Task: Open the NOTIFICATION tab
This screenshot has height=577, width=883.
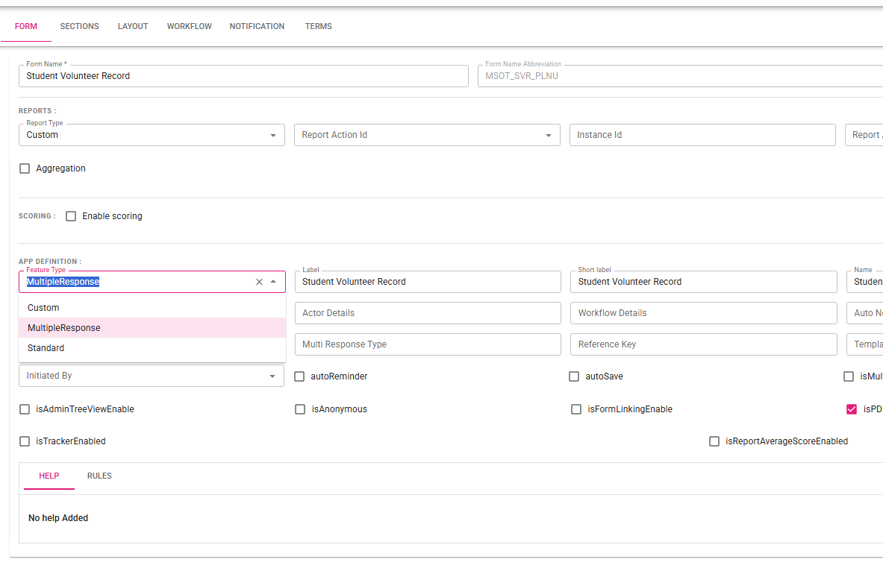Action: pyautogui.click(x=257, y=26)
